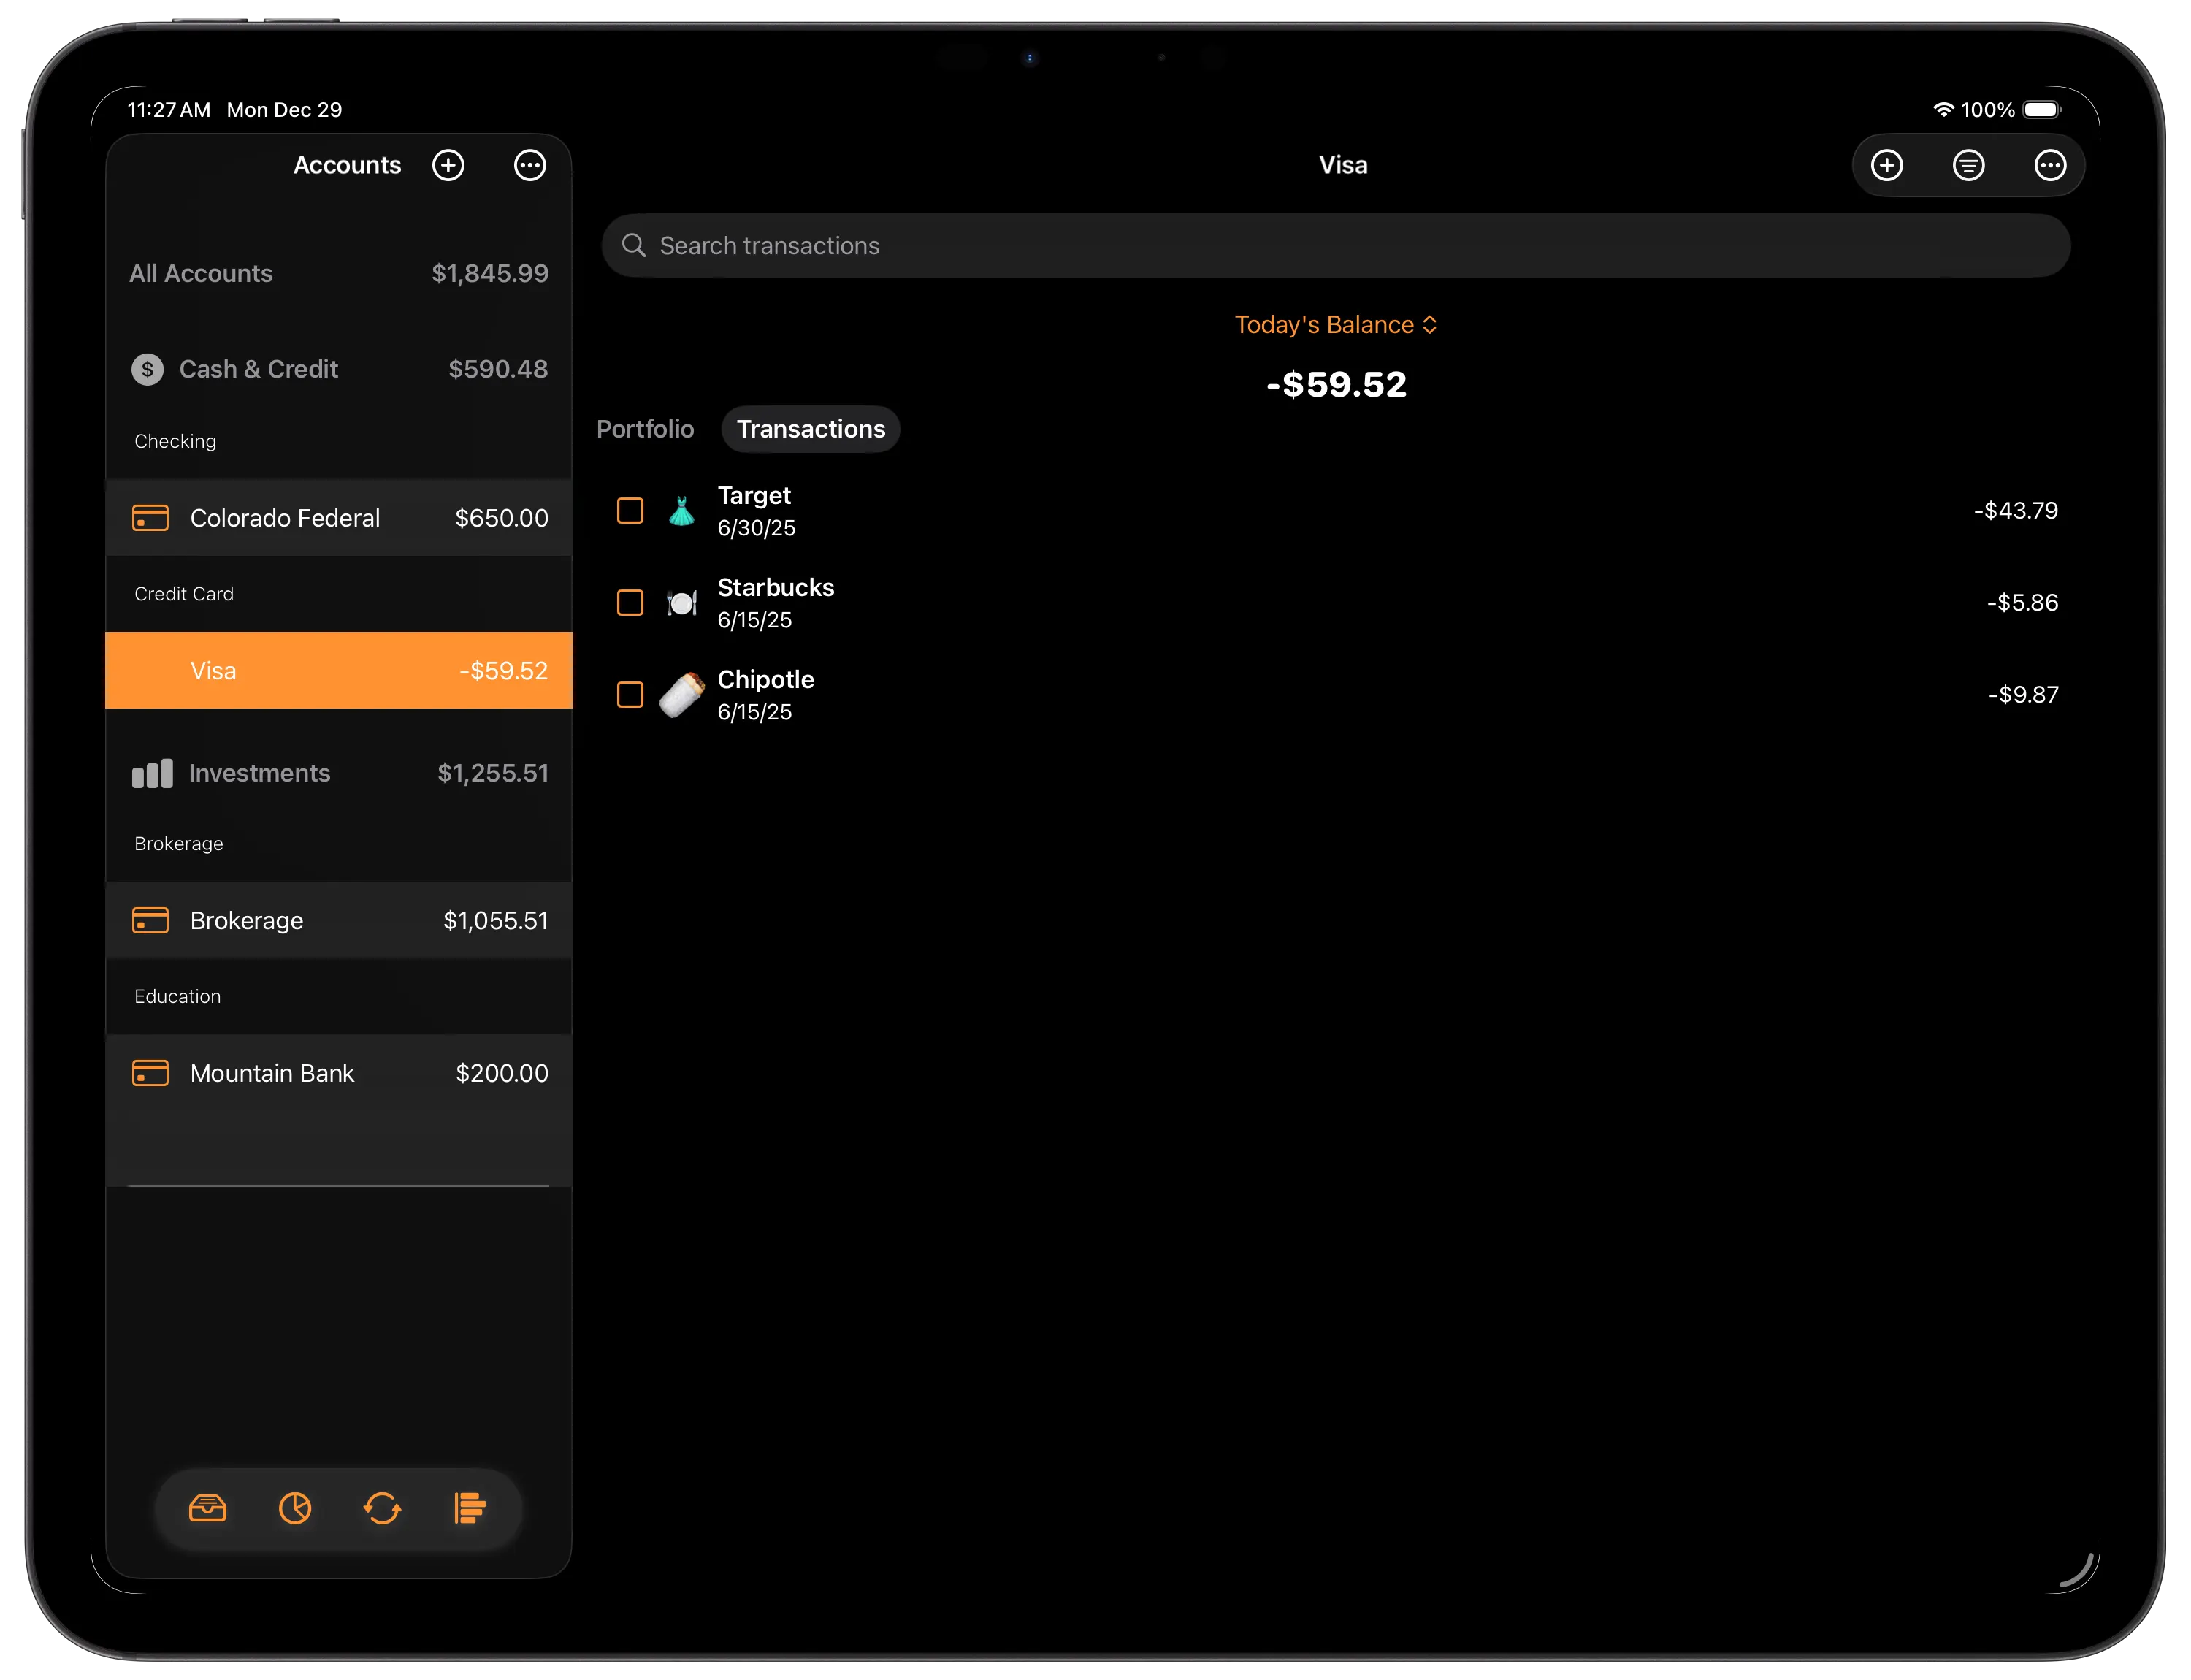The height and width of the screenshot is (1680, 2191).
Task: Open Accounts more options ellipsis
Action: click(529, 165)
